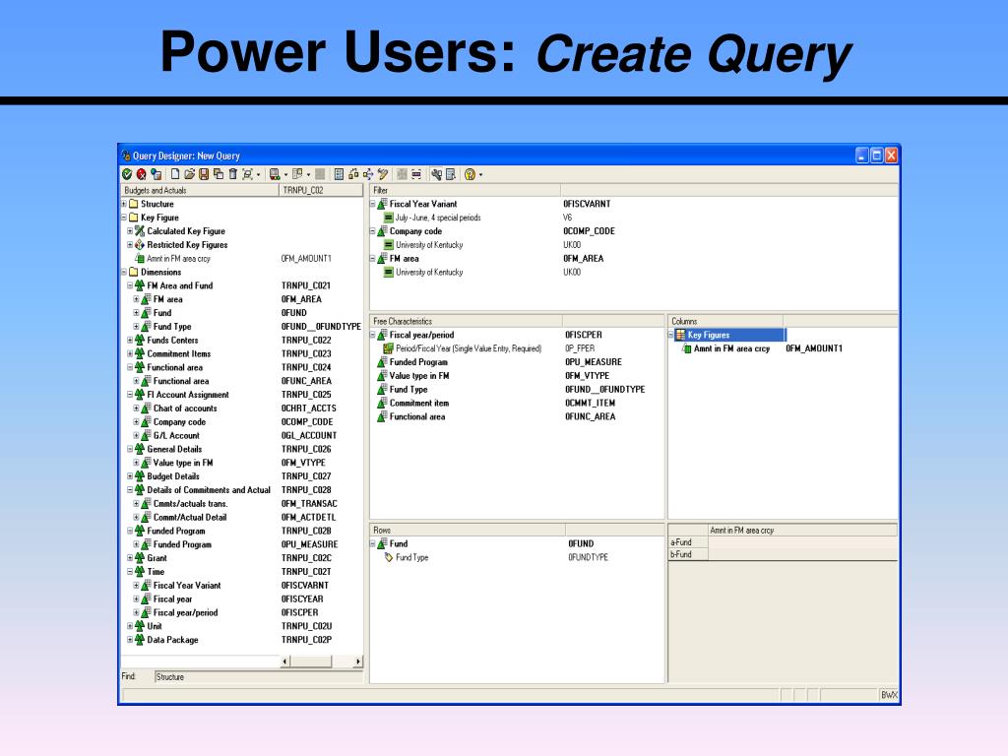
Task: Click the Restricted Key Figures icon
Action: tap(140, 245)
